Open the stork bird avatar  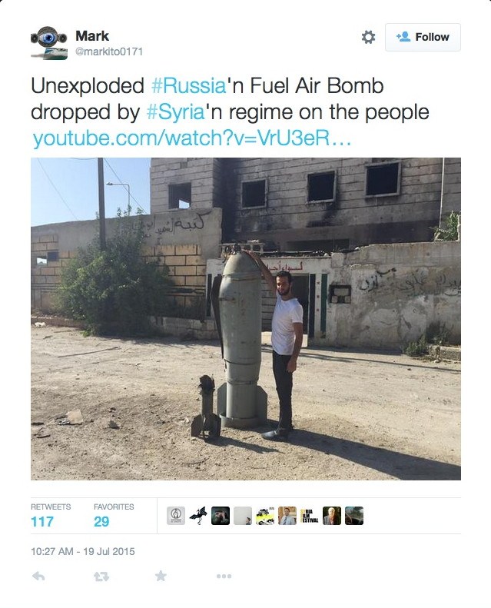198,516
